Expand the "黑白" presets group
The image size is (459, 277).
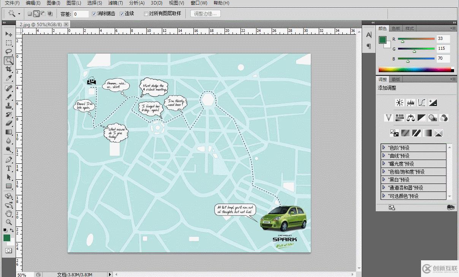coord(384,179)
